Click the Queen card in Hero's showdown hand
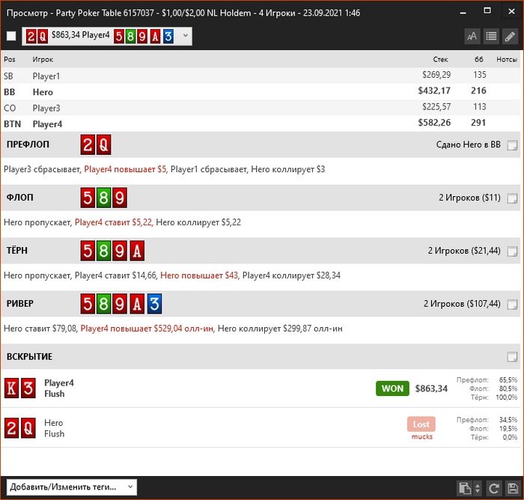Viewport: 524px width, 500px height. [x=28, y=428]
